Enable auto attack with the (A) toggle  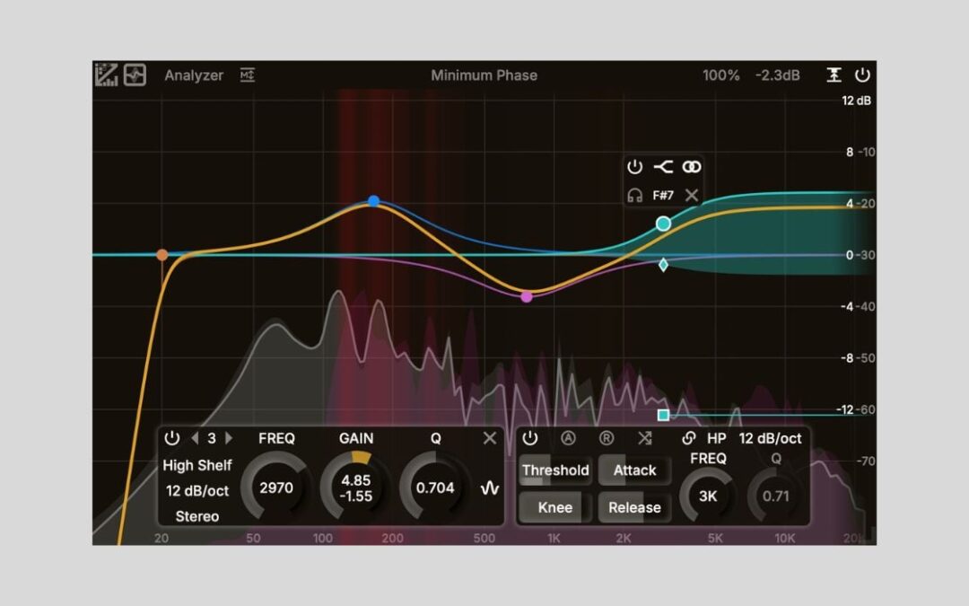tap(567, 438)
